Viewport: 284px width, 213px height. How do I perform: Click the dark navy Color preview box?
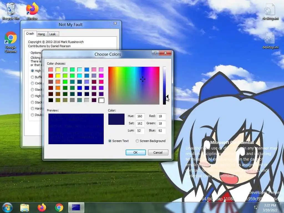click(116, 119)
